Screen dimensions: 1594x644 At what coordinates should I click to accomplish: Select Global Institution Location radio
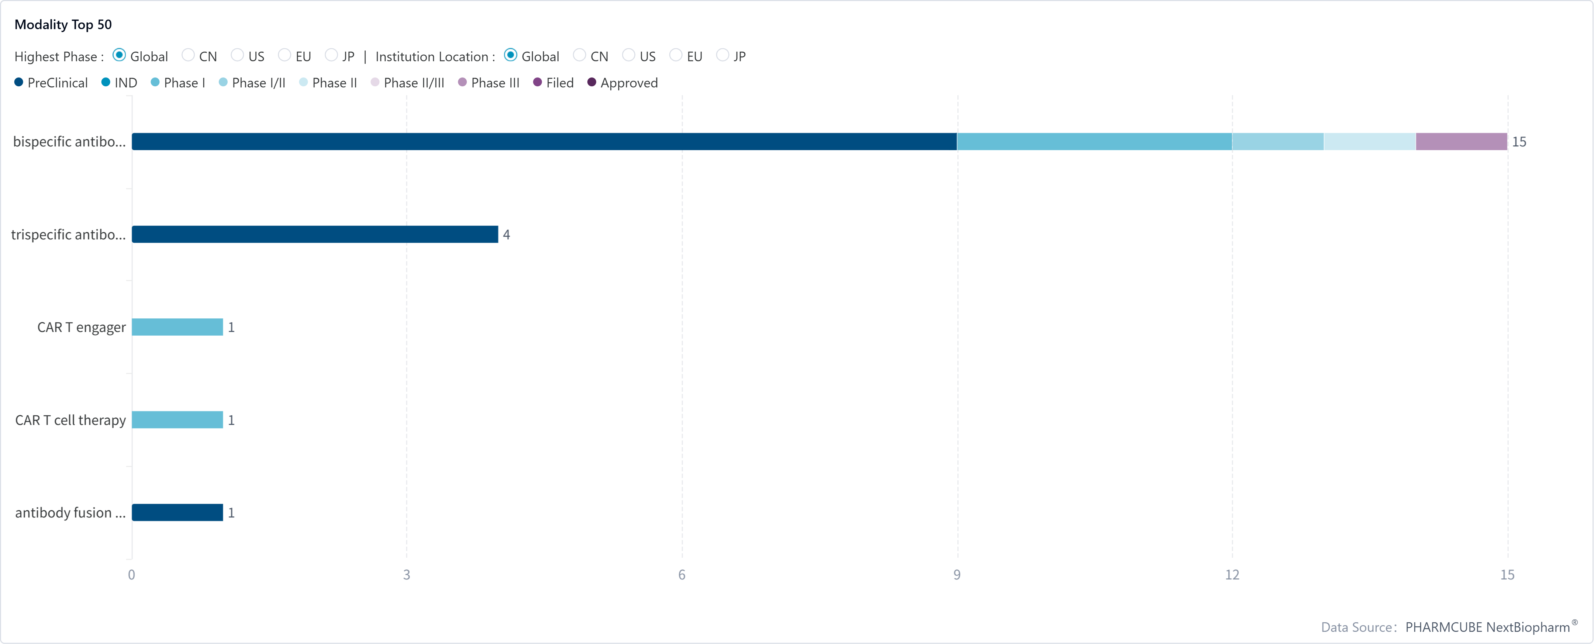(511, 56)
